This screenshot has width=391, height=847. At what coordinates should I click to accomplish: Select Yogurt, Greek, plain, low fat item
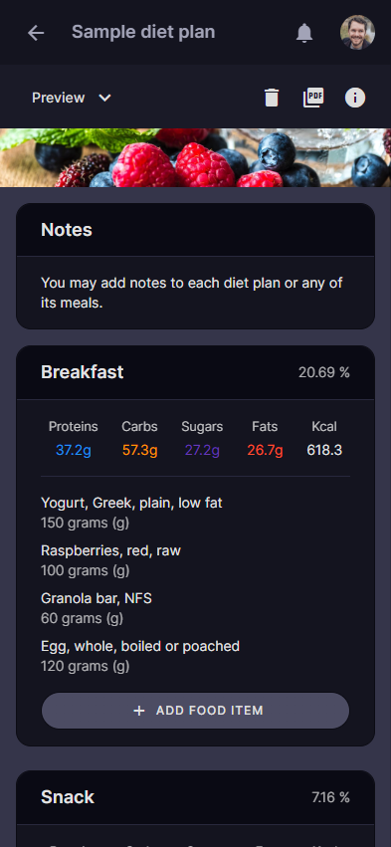pos(131,513)
